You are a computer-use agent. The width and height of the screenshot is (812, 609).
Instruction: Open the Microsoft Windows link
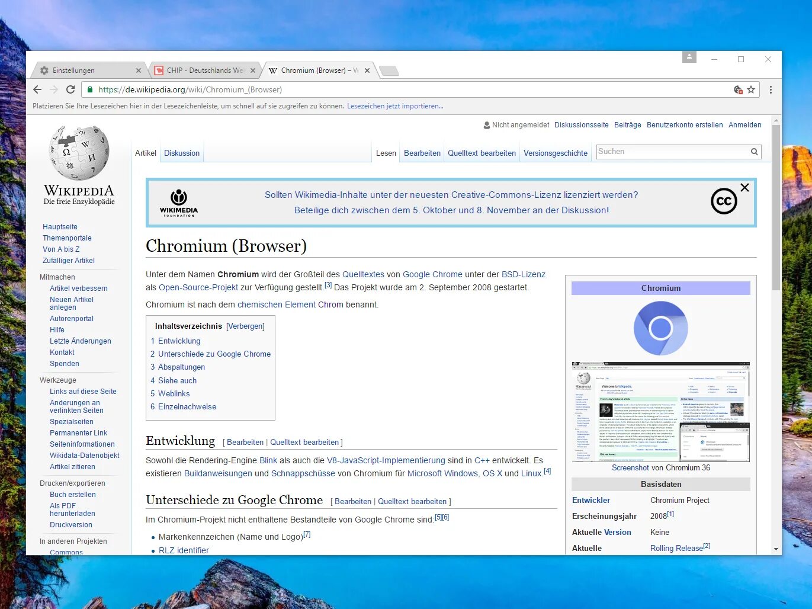pyautogui.click(x=442, y=473)
